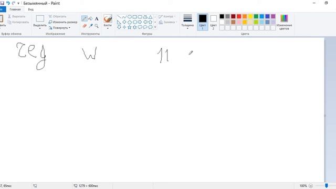This screenshot has width=336, height=189.
Task: Save the drawing via quick access icon
Action: point(2,3)
